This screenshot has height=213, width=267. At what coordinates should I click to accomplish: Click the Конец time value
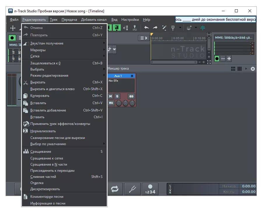[249, 192]
